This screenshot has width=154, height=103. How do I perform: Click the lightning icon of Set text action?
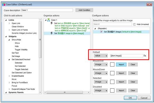click(52, 23)
